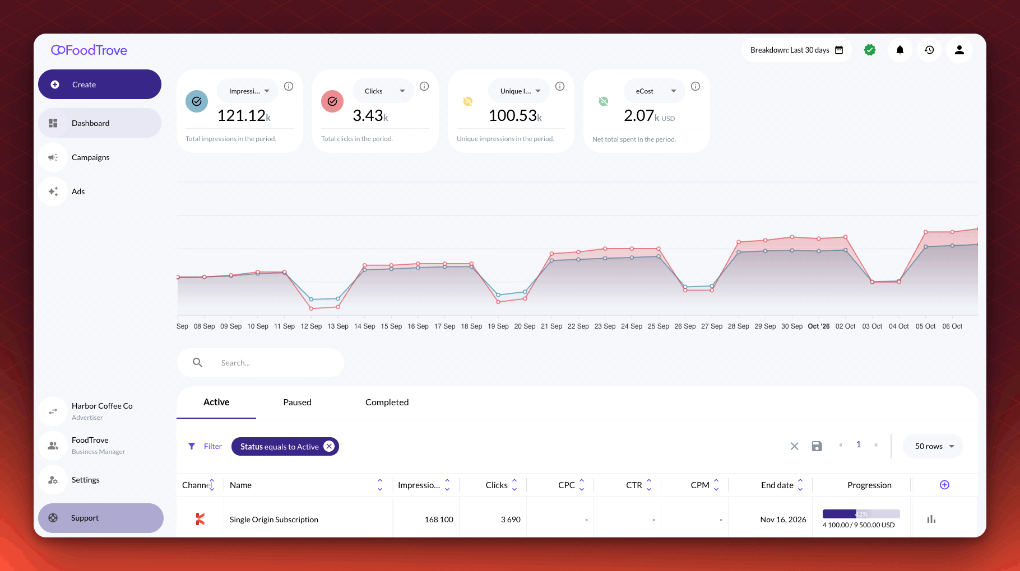1020x571 pixels.
Task: Open FoodTrove Business Manager
Action: point(100,446)
